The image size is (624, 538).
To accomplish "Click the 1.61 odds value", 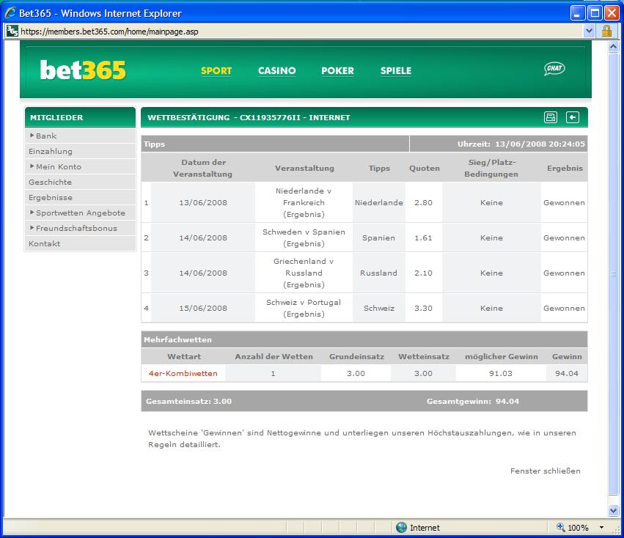I will [x=423, y=238].
